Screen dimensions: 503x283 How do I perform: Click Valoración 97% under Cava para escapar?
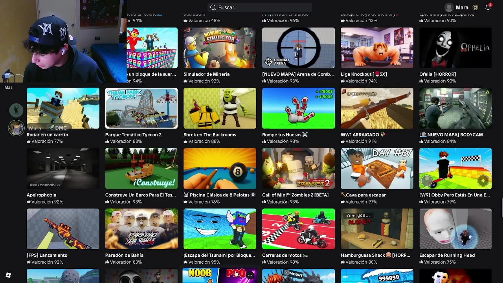(x=359, y=202)
